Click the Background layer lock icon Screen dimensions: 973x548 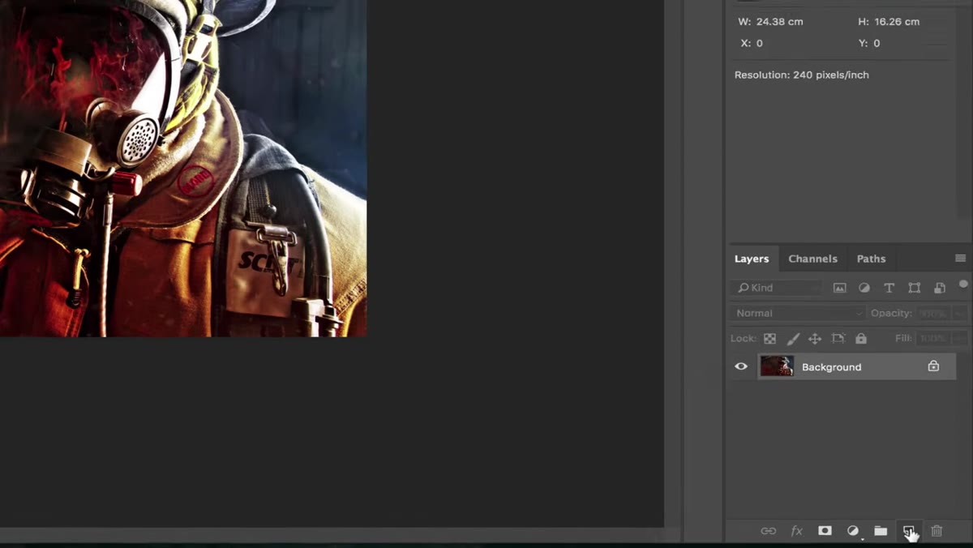coord(933,366)
